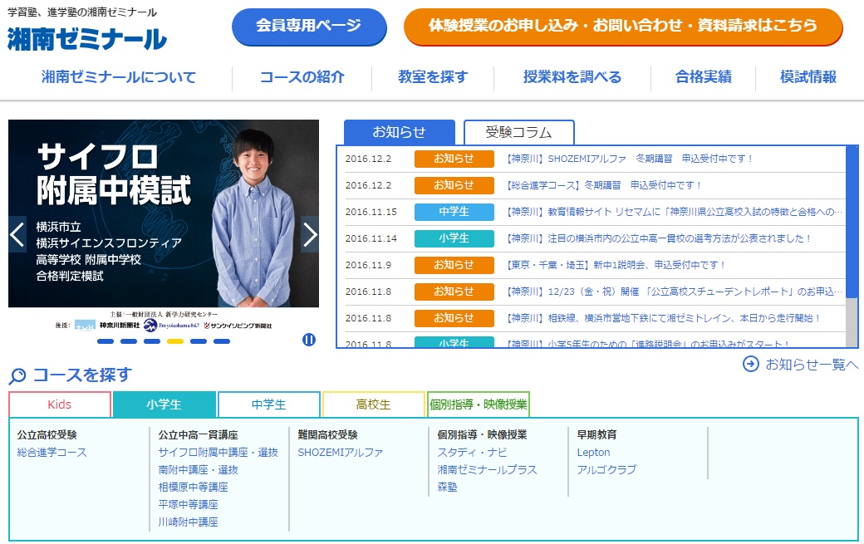Image resolution: width=864 pixels, height=544 pixels.
Task: Select 個別指導・映像授業 course tab
Action: point(479,404)
